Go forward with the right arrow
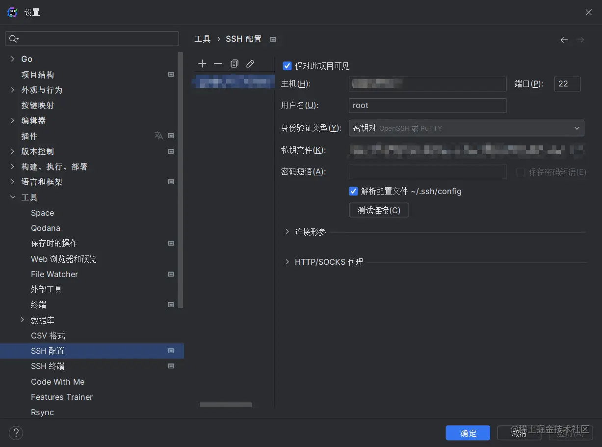 [580, 40]
